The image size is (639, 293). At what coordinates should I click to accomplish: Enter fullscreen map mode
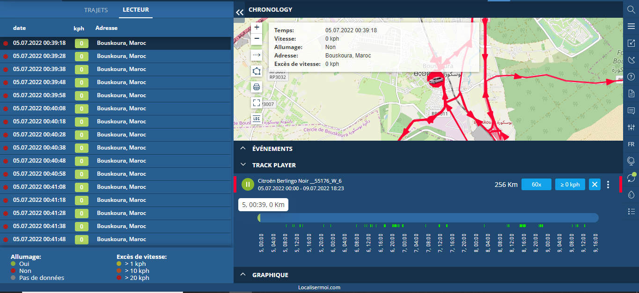pos(257,102)
